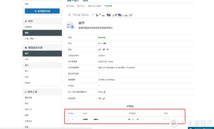214x129 pixels.
Task: Click the 其他工具 panel heading
Action: point(32,92)
